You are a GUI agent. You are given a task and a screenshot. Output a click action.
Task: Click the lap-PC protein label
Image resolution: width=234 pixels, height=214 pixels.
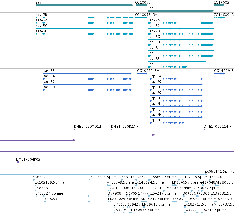156,82
